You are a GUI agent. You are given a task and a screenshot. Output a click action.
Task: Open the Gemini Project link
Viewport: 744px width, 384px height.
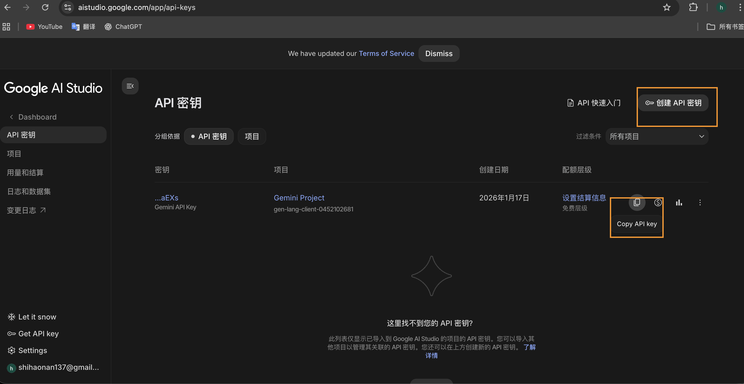tap(299, 198)
